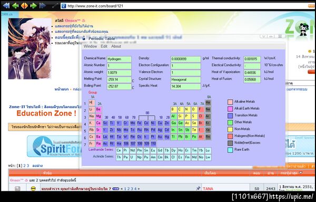Click the Noble Gasses gray legend swatch
Screen dimensions: 316x202
point(230,143)
